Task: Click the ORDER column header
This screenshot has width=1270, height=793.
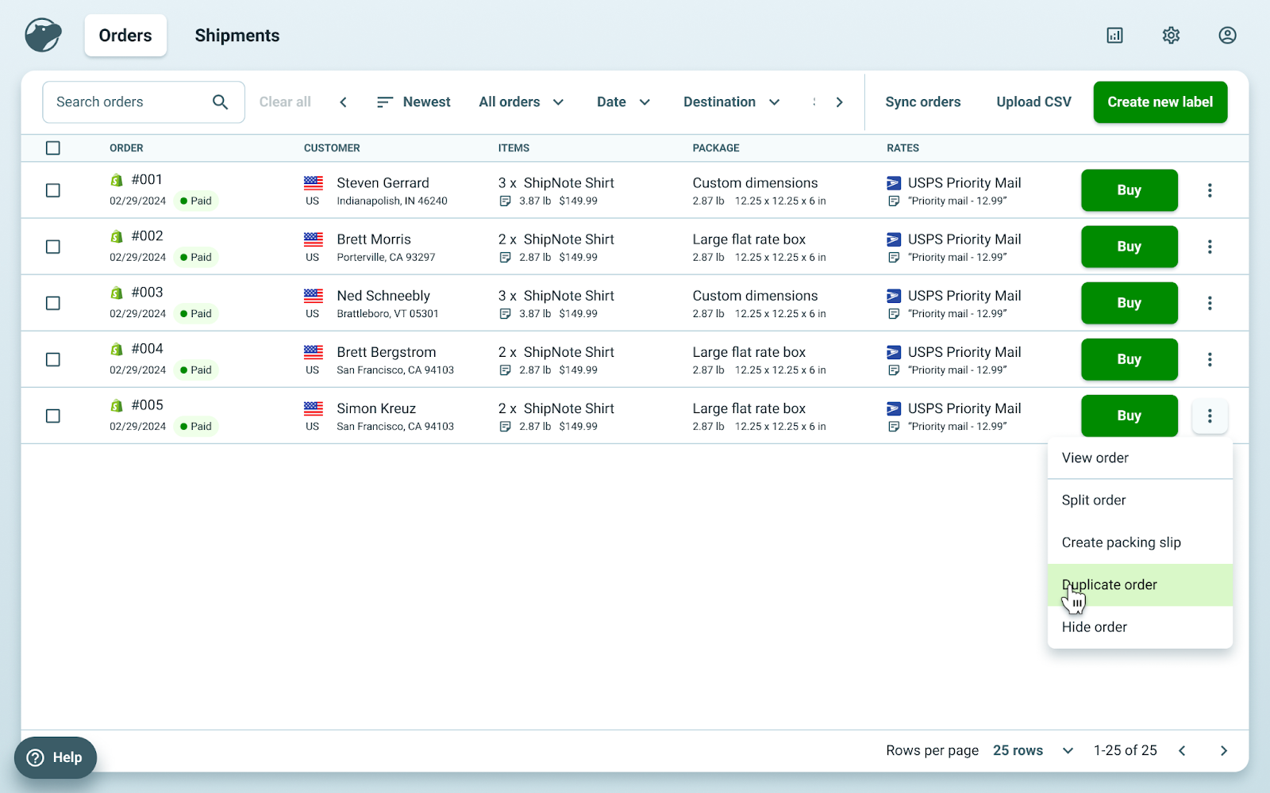Action: tap(126, 148)
